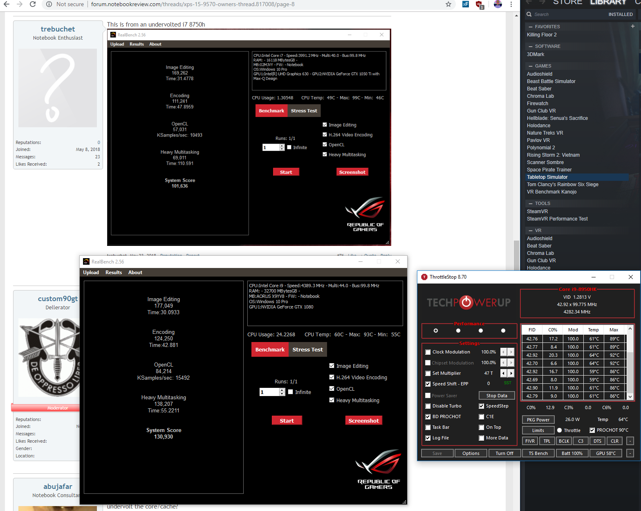
Task: Click the ThrottleStop title bar icon
Action: click(424, 277)
